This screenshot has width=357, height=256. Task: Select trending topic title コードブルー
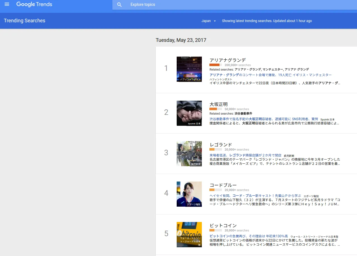(x=223, y=185)
